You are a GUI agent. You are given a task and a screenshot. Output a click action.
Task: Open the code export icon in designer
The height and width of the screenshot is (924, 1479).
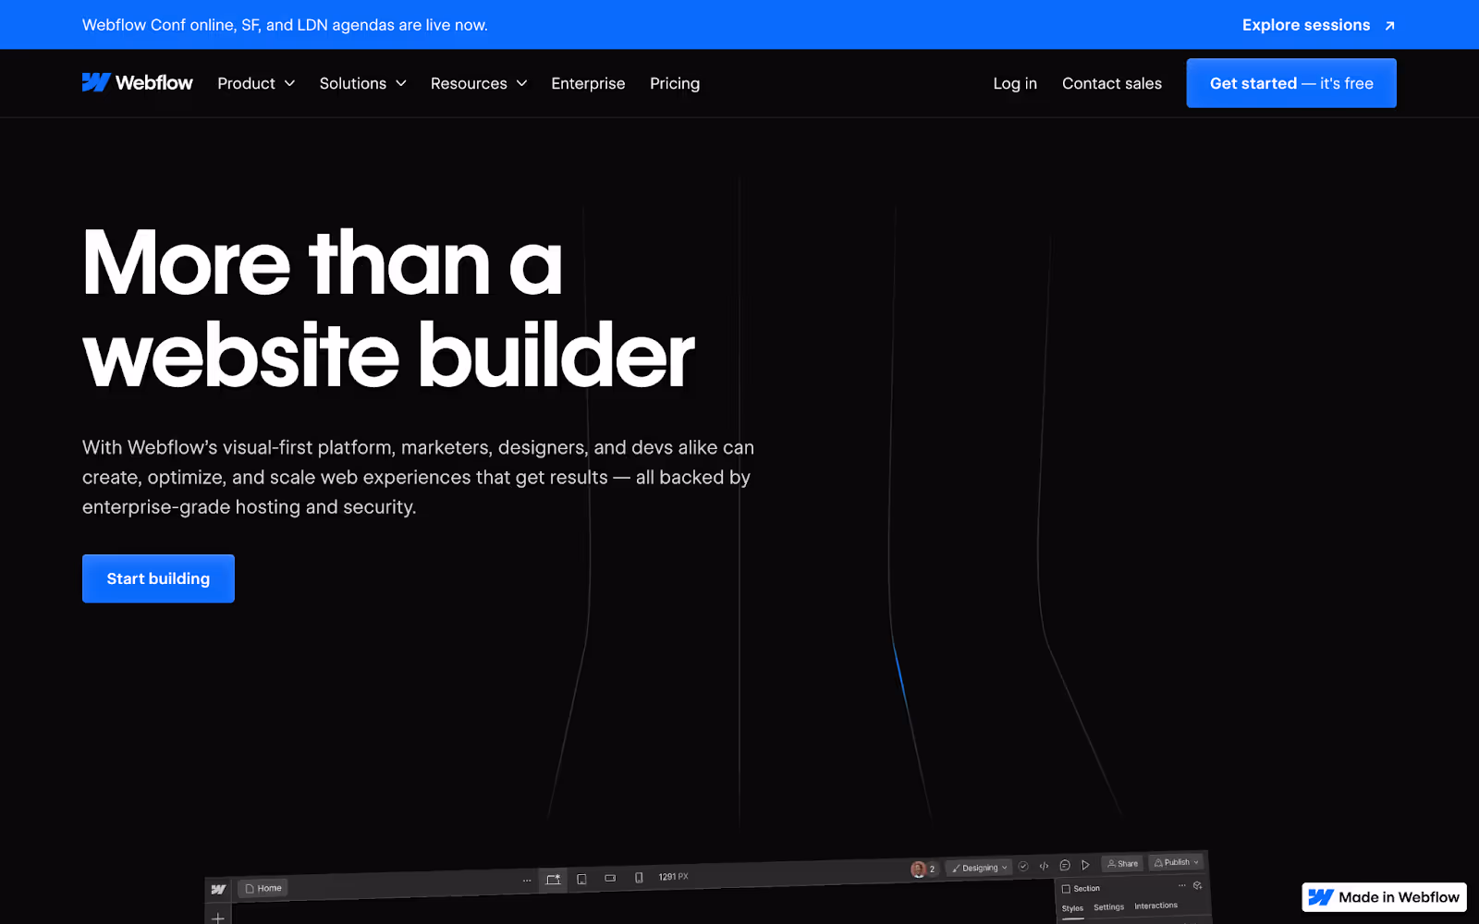1044,866
